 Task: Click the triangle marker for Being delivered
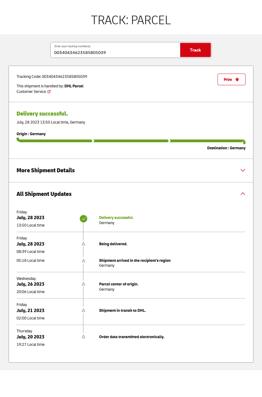click(83, 244)
